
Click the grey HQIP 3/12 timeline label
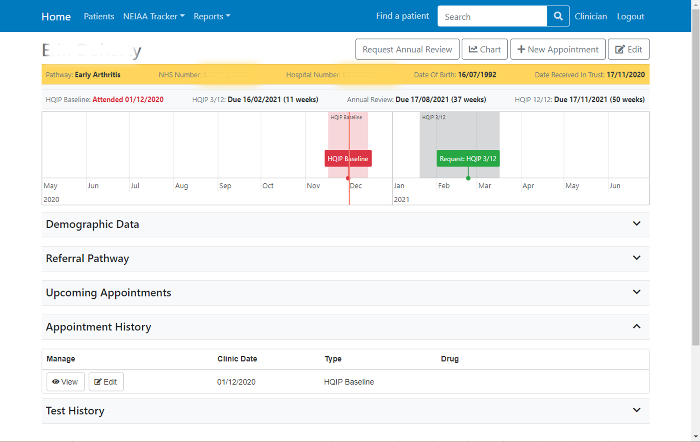tap(434, 118)
